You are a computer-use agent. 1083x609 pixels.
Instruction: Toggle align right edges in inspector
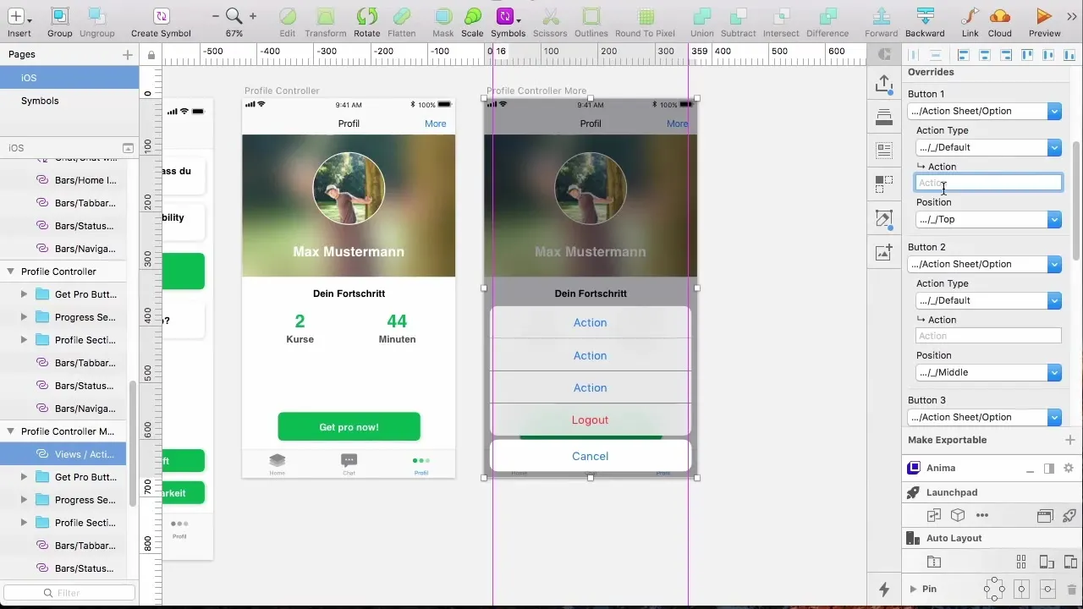(1007, 55)
